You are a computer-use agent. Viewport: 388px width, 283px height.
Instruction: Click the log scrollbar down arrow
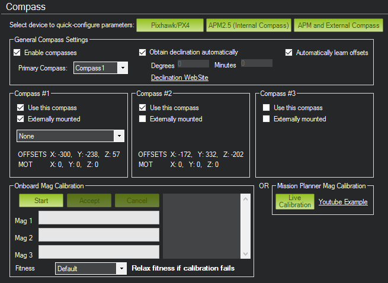(245, 254)
